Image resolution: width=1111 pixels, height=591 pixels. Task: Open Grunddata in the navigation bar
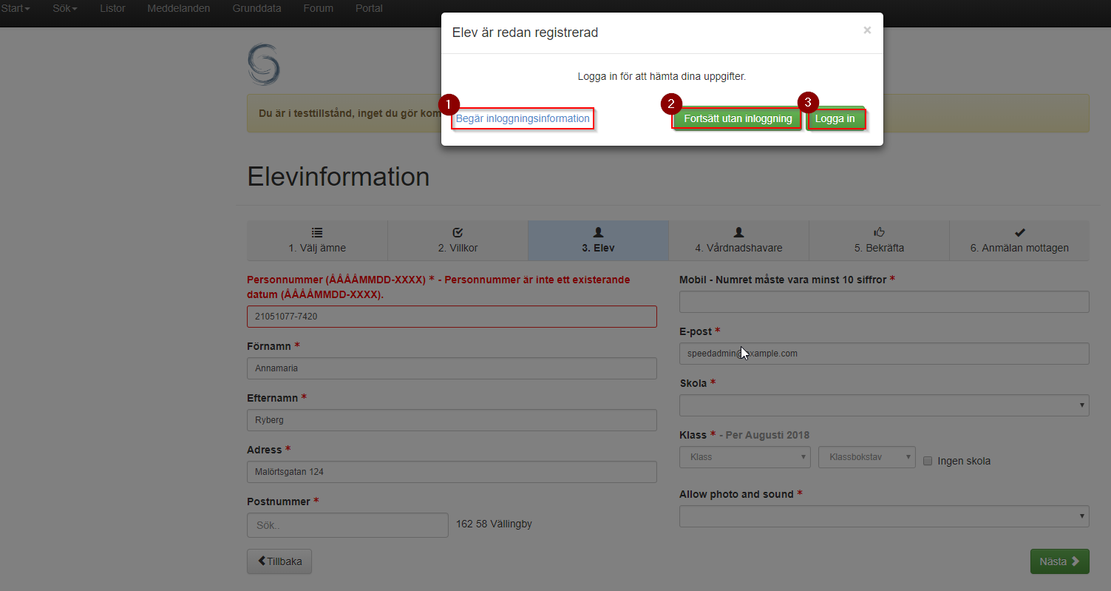[256, 9]
